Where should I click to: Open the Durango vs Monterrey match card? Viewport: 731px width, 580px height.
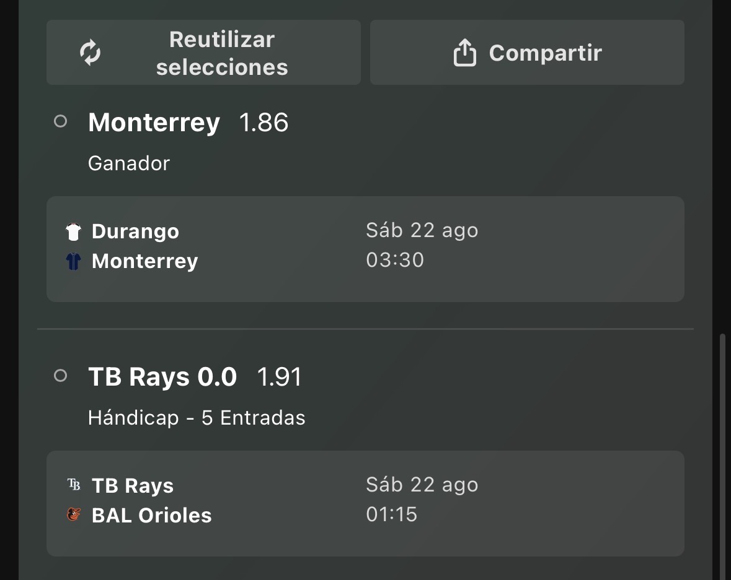(x=366, y=249)
